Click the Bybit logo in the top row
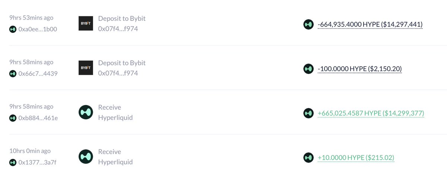 coord(86,23)
